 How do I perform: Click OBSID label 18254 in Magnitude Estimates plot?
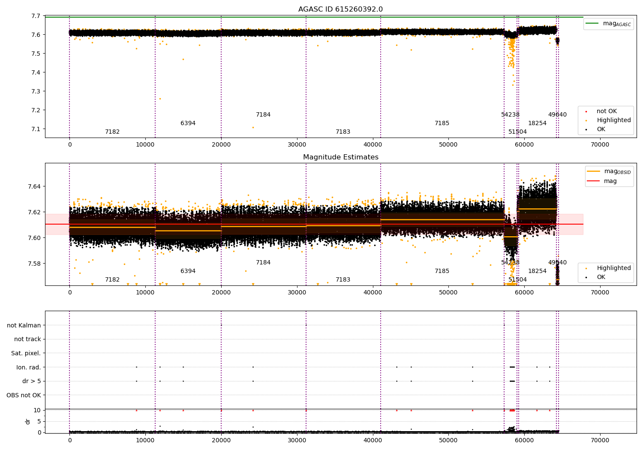[x=537, y=271]
